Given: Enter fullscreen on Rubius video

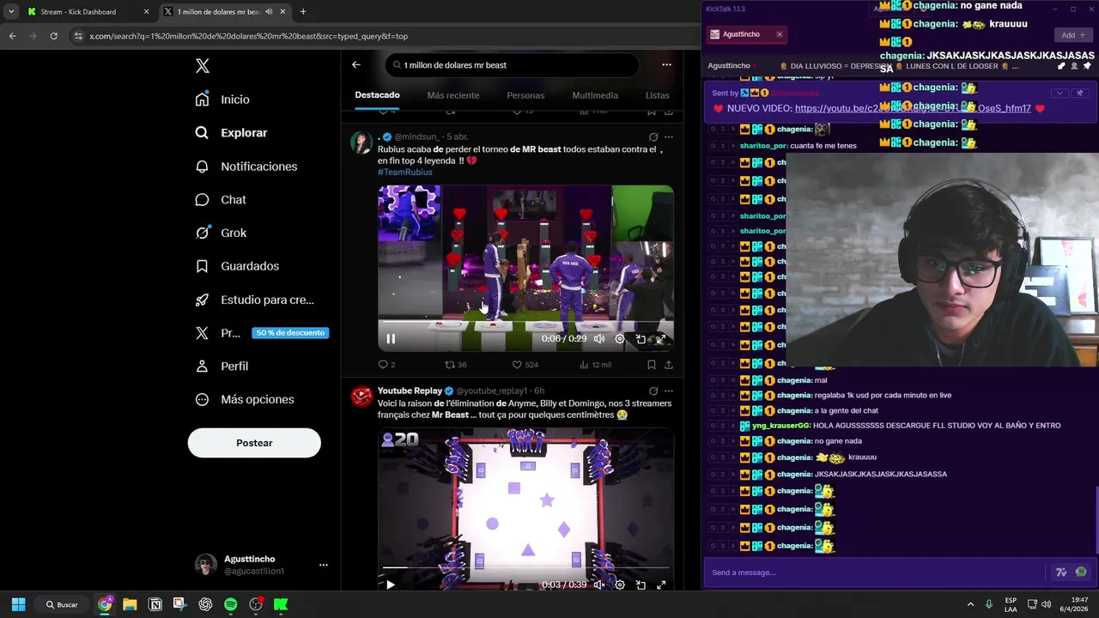Looking at the screenshot, I should click(x=661, y=339).
